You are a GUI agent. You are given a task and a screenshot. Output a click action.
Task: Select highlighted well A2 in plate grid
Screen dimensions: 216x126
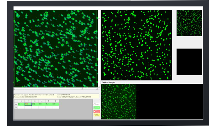click(28, 104)
